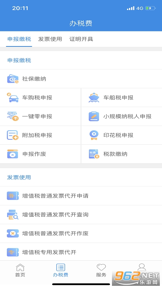Open the 服务 heart tab
This screenshot has width=162, height=288.
[x=101, y=270]
